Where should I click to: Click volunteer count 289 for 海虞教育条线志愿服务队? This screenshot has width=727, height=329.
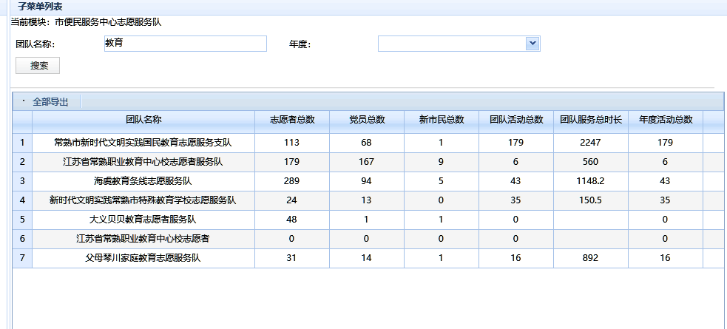[x=291, y=181]
